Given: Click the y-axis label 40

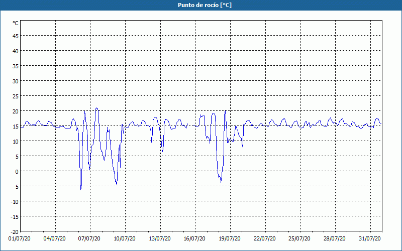Looking at the screenshot, I should [16, 51].
